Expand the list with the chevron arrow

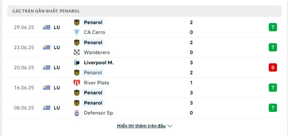pos(170,126)
